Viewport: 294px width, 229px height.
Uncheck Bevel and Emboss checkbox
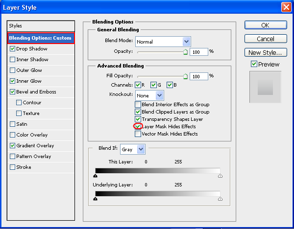point(12,92)
